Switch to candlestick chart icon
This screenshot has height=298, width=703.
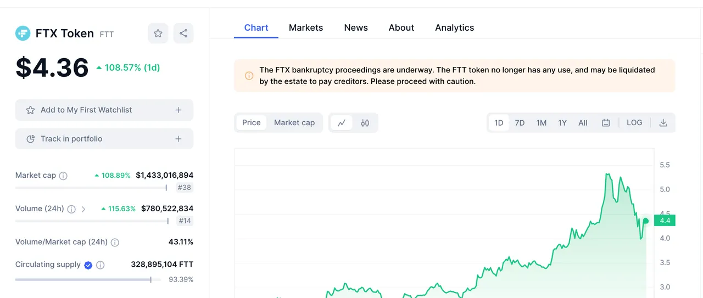pyautogui.click(x=365, y=123)
